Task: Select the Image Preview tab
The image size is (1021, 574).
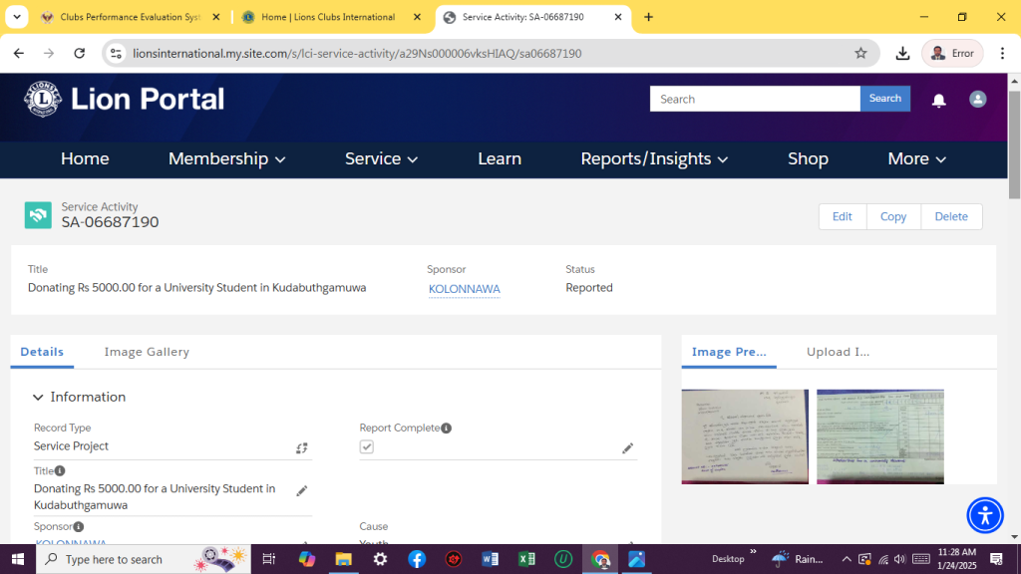Action: tap(729, 352)
